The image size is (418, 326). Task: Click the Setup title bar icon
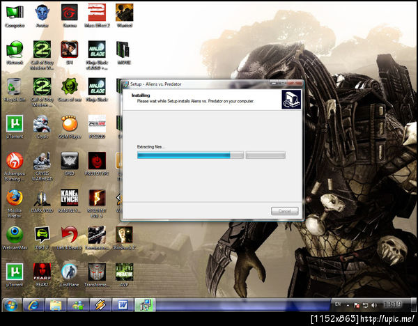(125, 84)
